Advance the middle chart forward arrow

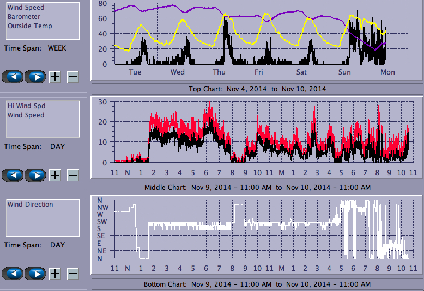36,175
